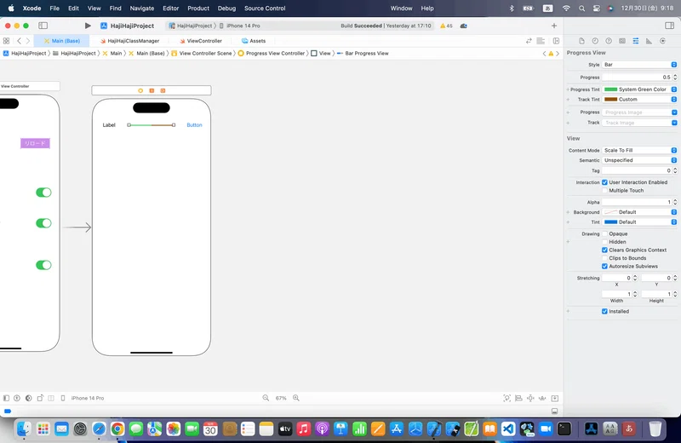Adjust editor options lines icon
This screenshot has height=443, width=681.
coord(541,41)
